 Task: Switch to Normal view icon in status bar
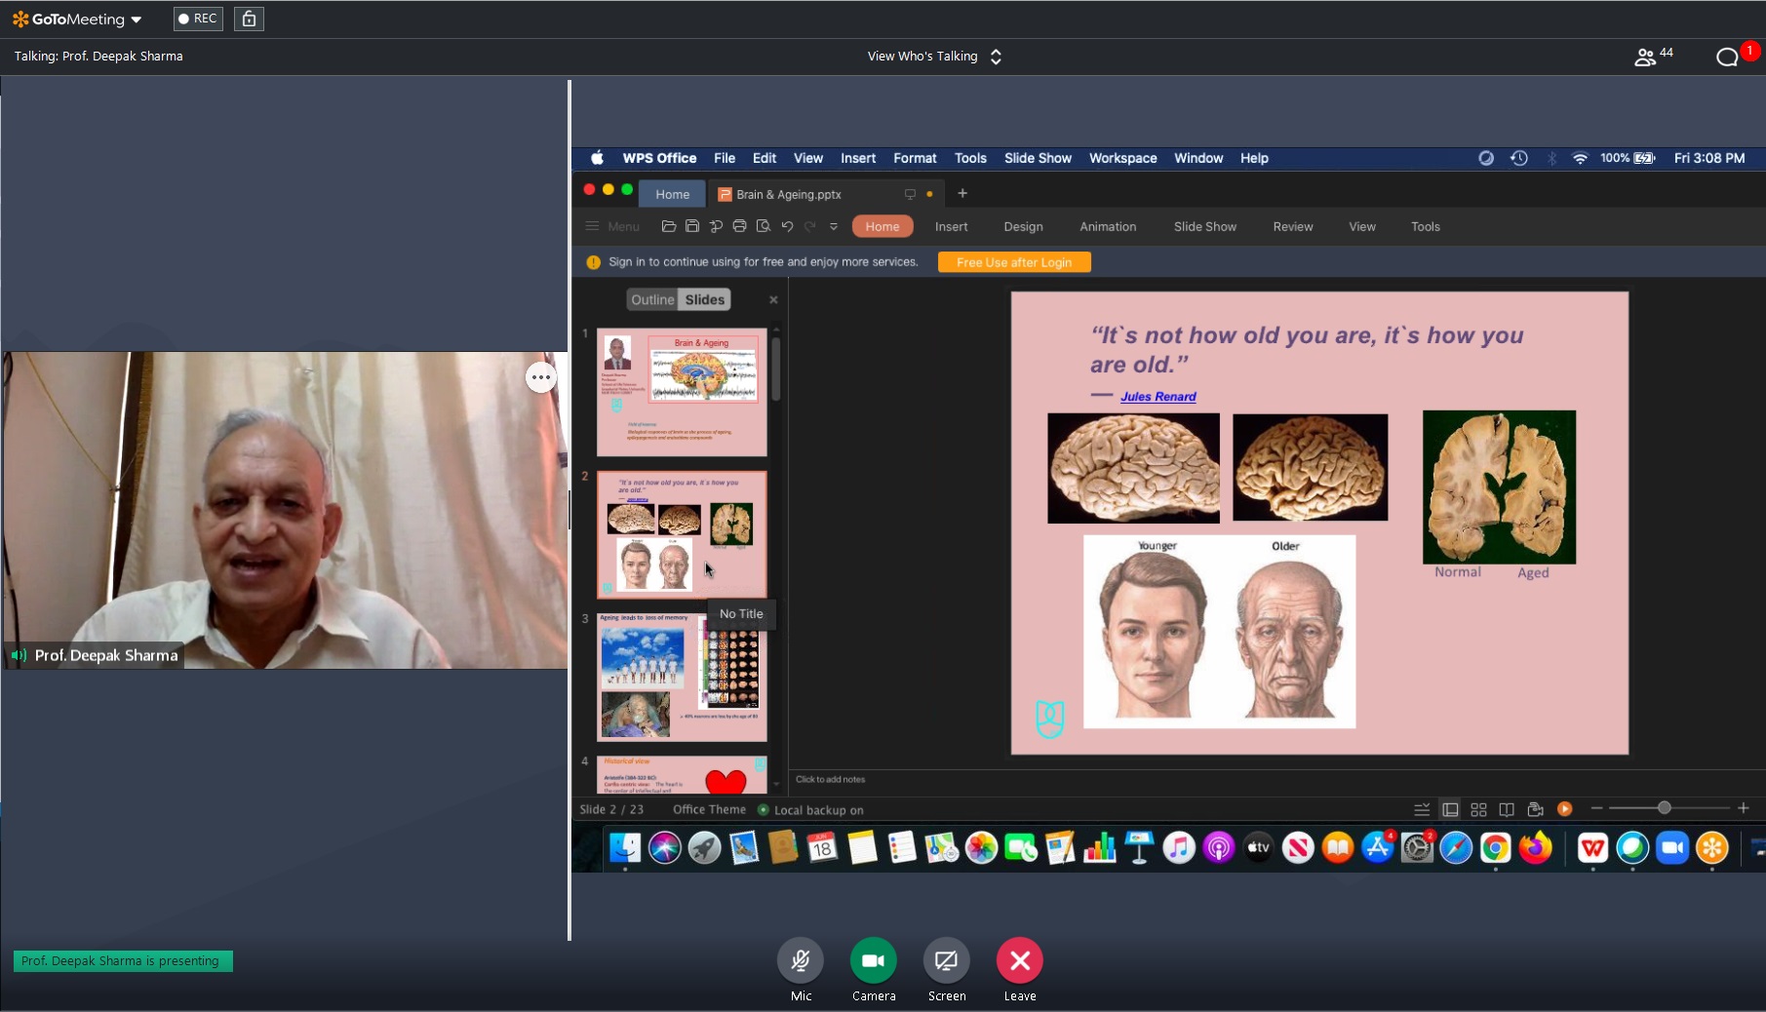[1450, 809]
